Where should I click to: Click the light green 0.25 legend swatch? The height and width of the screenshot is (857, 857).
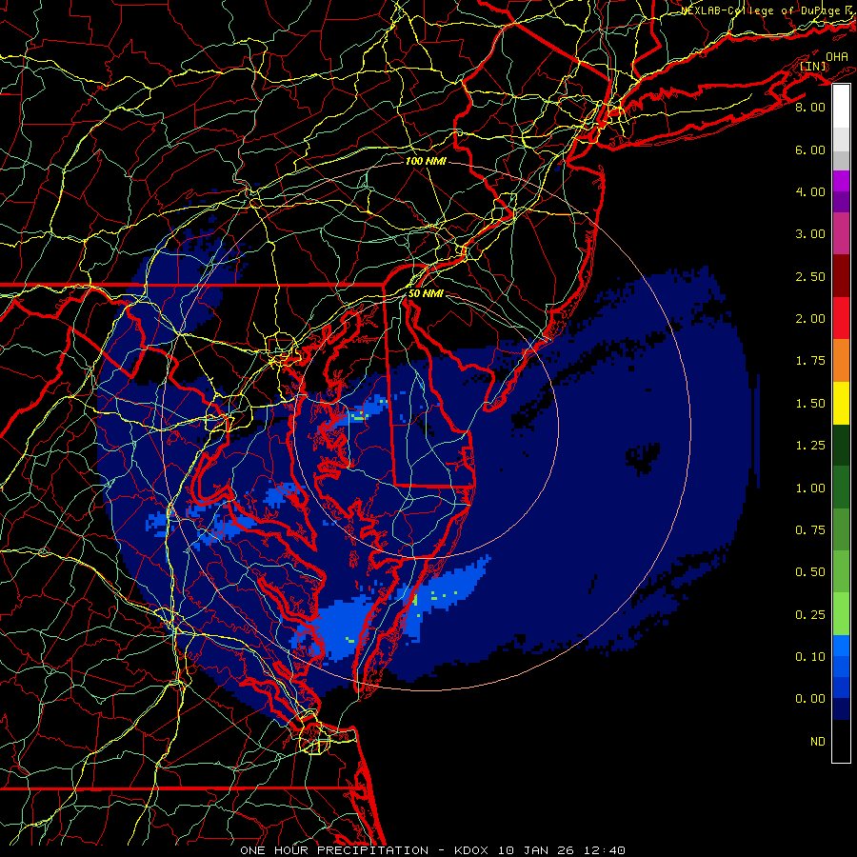pyautogui.click(x=841, y=614)
